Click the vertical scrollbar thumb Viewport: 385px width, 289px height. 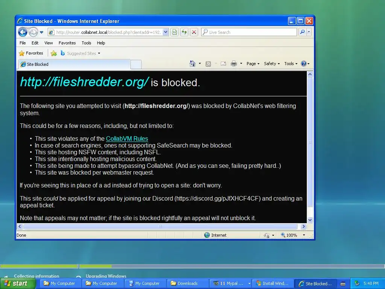click(x=310, y=142)
